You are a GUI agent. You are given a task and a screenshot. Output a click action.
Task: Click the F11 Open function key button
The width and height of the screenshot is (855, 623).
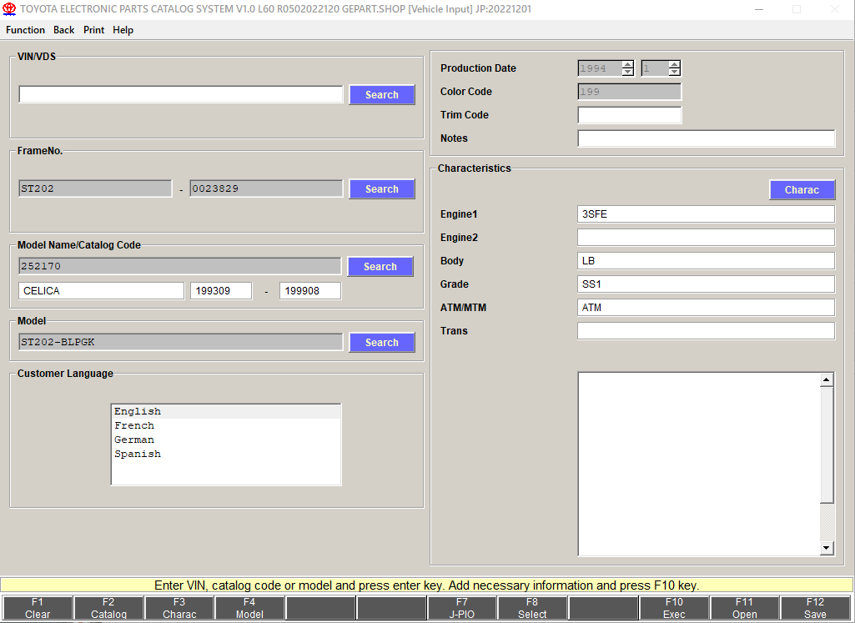(x=745, y=608)
